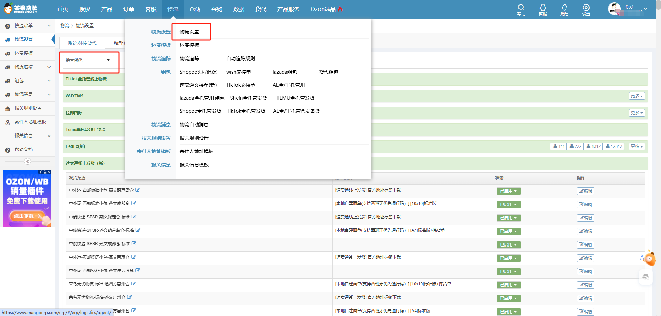Open 更多 dropdown for WJYTMS
Viewport: 661px width, 316px height.
pyautogui.click(x=637, y=96)
